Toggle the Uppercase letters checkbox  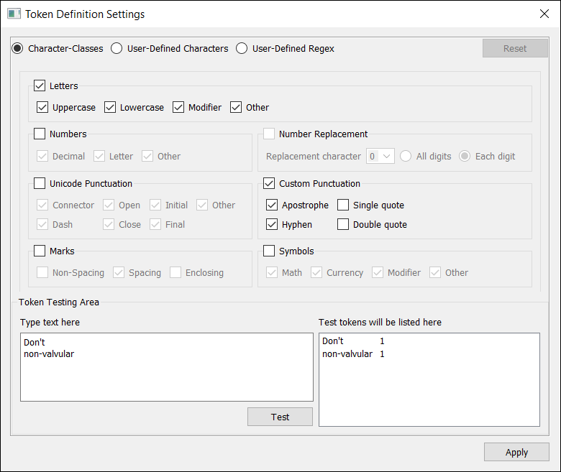(x=42, y=108)
